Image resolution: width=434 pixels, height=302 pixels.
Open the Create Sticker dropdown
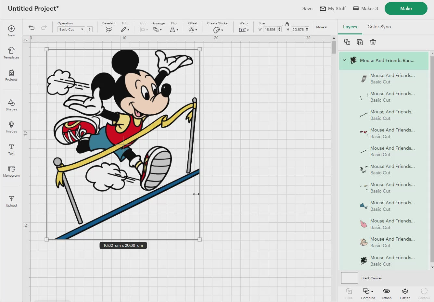pyautogui.click(x=218, y=30)
